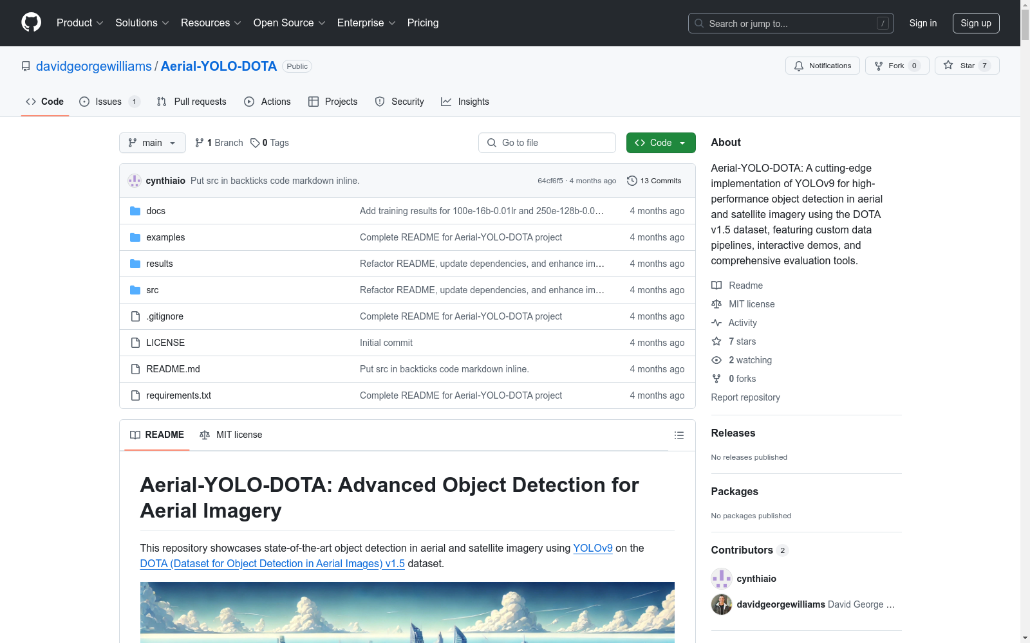Open the green Code dropdown
Image resolution: width=1030 pixels, height=643 pixels.
[x=660, y=143]
